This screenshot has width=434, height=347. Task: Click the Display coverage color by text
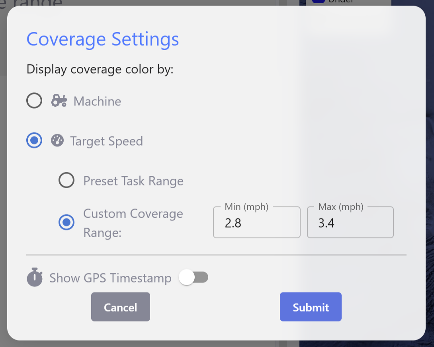pos(100,69)
